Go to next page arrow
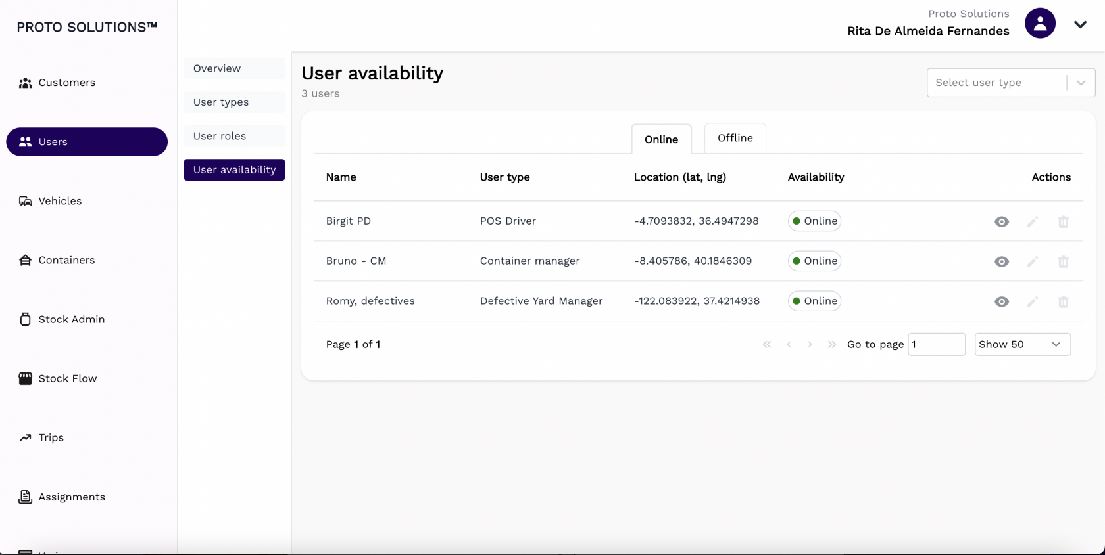The image size is (1105, 555). (810, 344)
